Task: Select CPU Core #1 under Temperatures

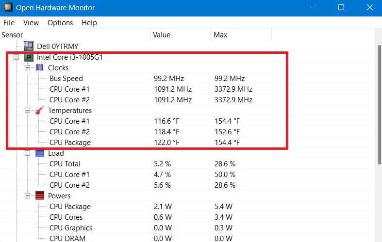Action: 69,121
